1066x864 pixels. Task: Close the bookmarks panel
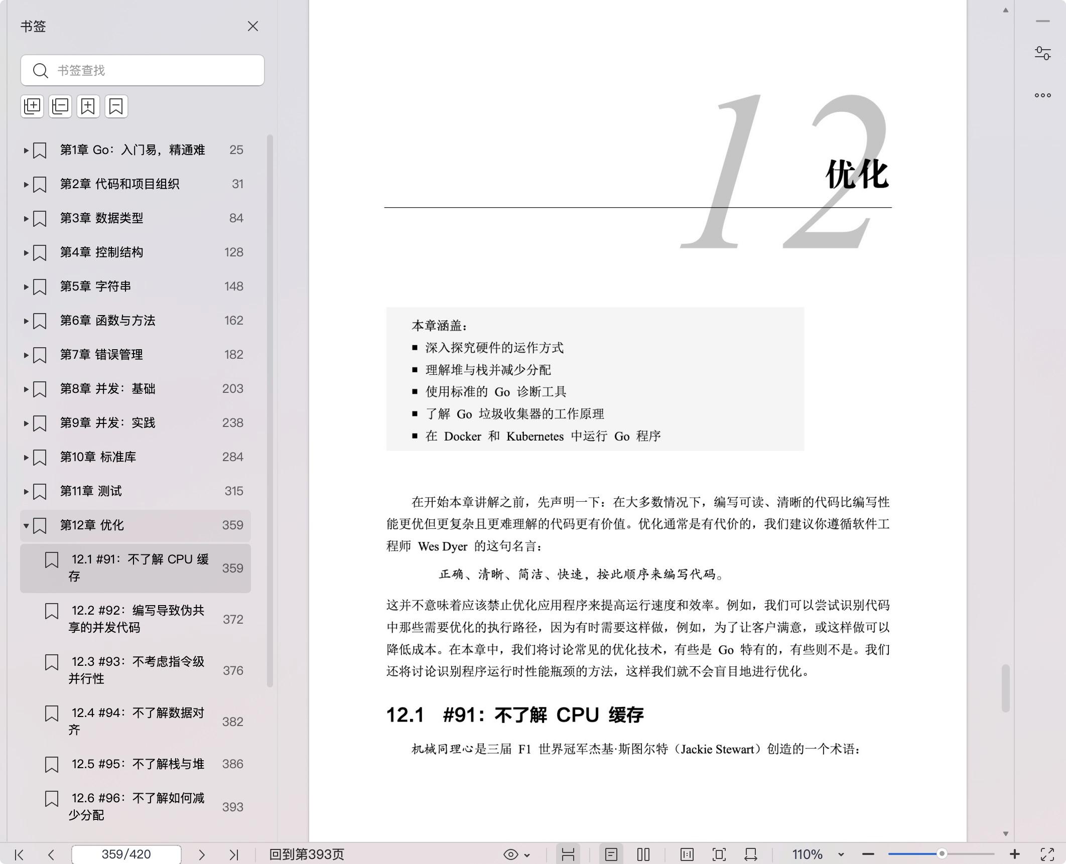click(x=252, y=26)
